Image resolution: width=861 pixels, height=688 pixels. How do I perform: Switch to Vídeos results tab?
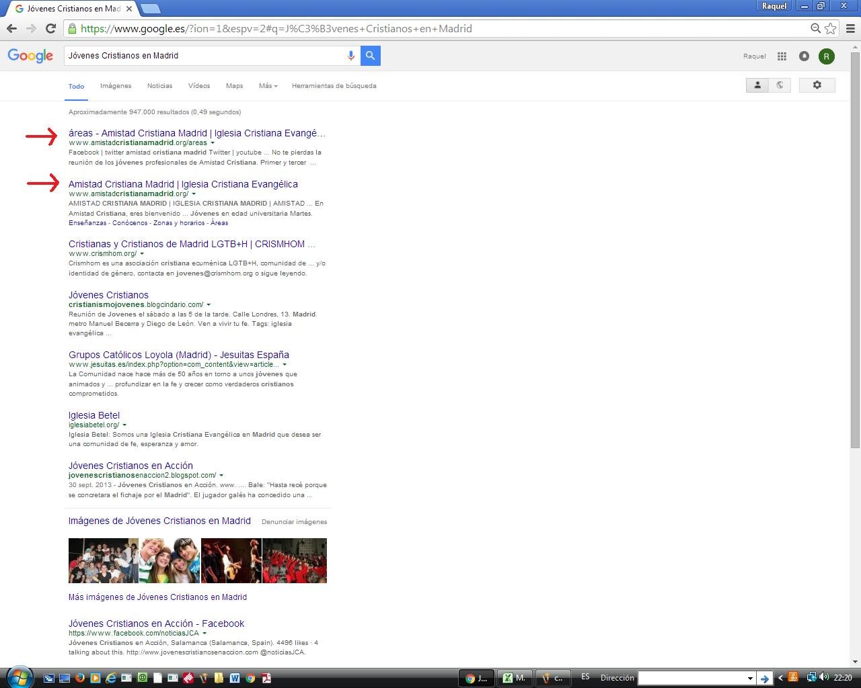[199, 86]
